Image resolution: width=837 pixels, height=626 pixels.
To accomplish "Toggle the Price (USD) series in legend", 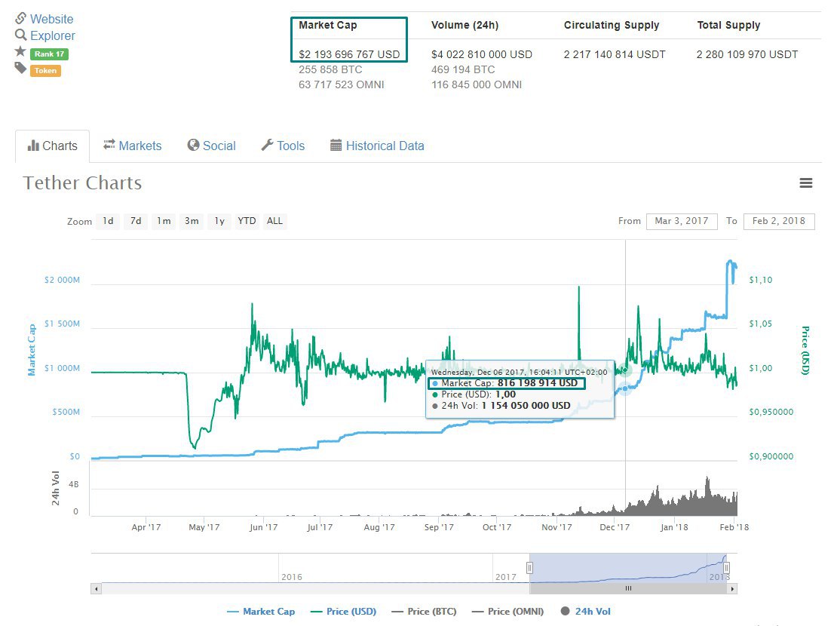I will point(344,612).
